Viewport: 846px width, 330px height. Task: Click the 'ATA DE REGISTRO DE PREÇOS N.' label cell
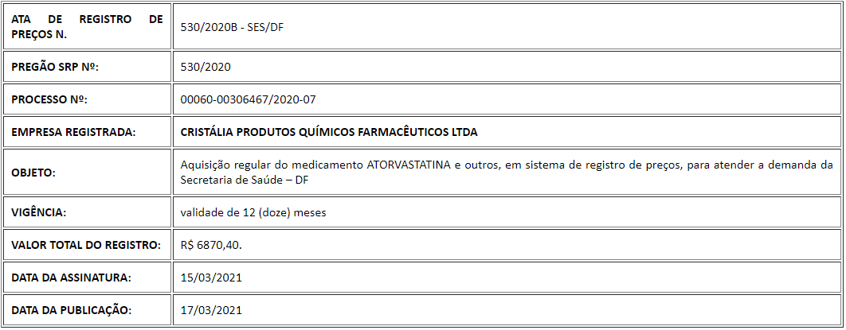coord(87,27)
